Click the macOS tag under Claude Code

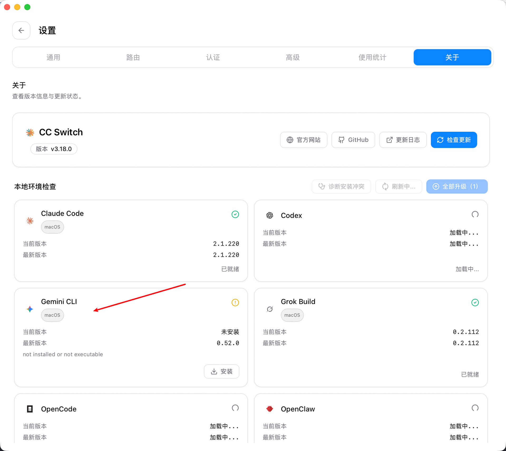tap(52, 227)
